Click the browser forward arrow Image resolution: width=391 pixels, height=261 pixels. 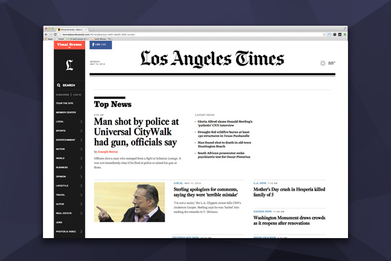point(51,35)
